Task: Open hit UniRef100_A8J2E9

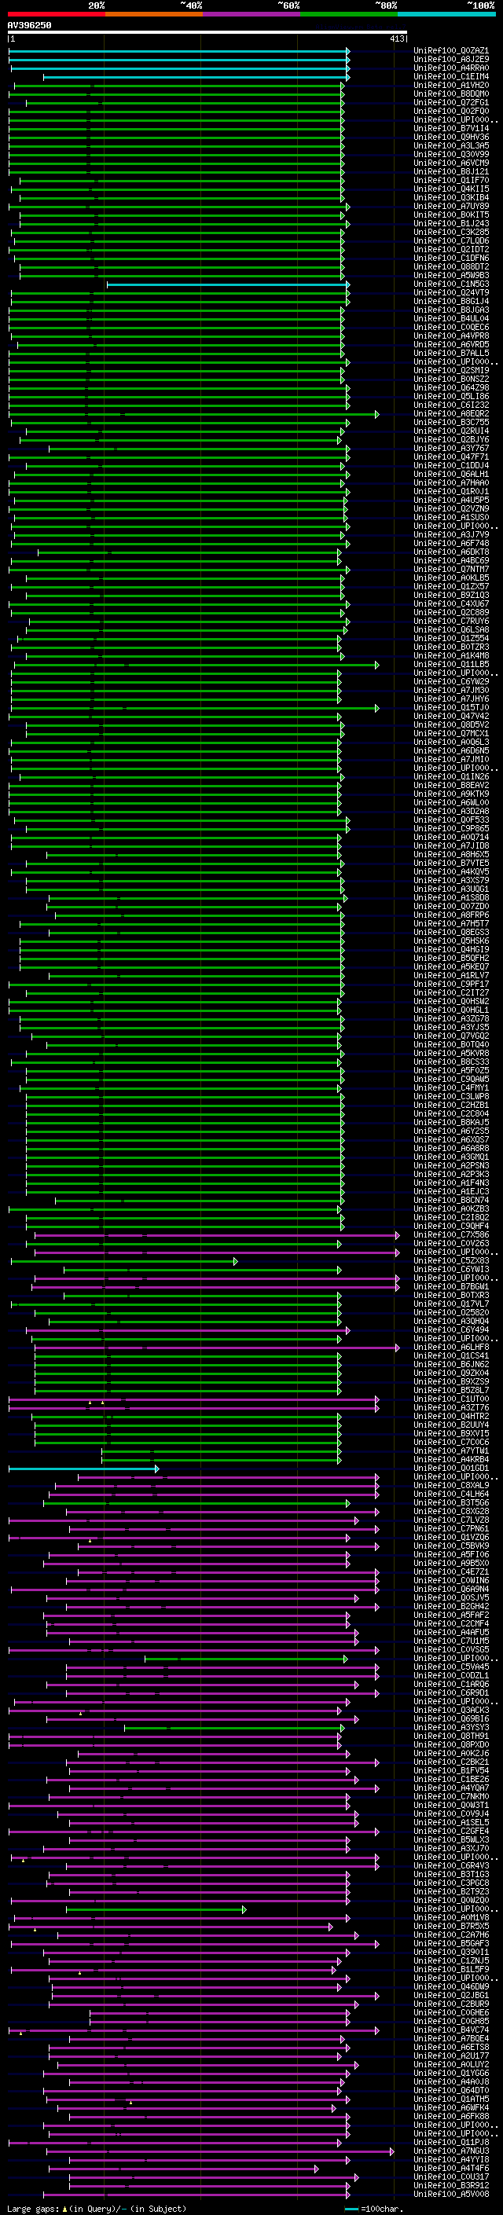Action: (450, 60)
